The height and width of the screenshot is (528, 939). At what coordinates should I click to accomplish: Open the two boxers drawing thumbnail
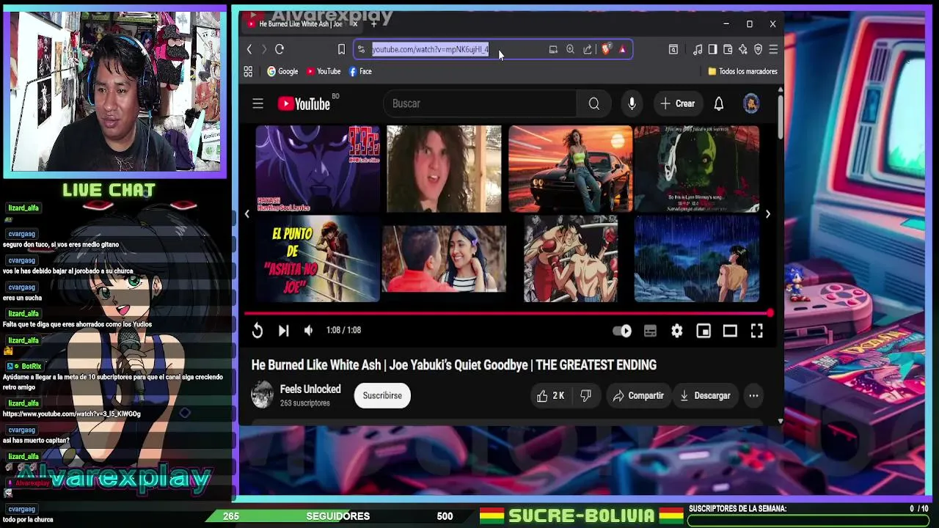tap(570, 258)
